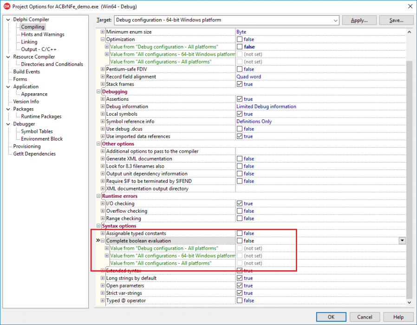Click the Quad word alignment value
Image resolution: width=417 pixels, height=325 pixels.
(248, 77)
